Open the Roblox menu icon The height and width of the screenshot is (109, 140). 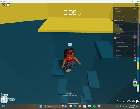pyautogui.click(x=4, y=5)
